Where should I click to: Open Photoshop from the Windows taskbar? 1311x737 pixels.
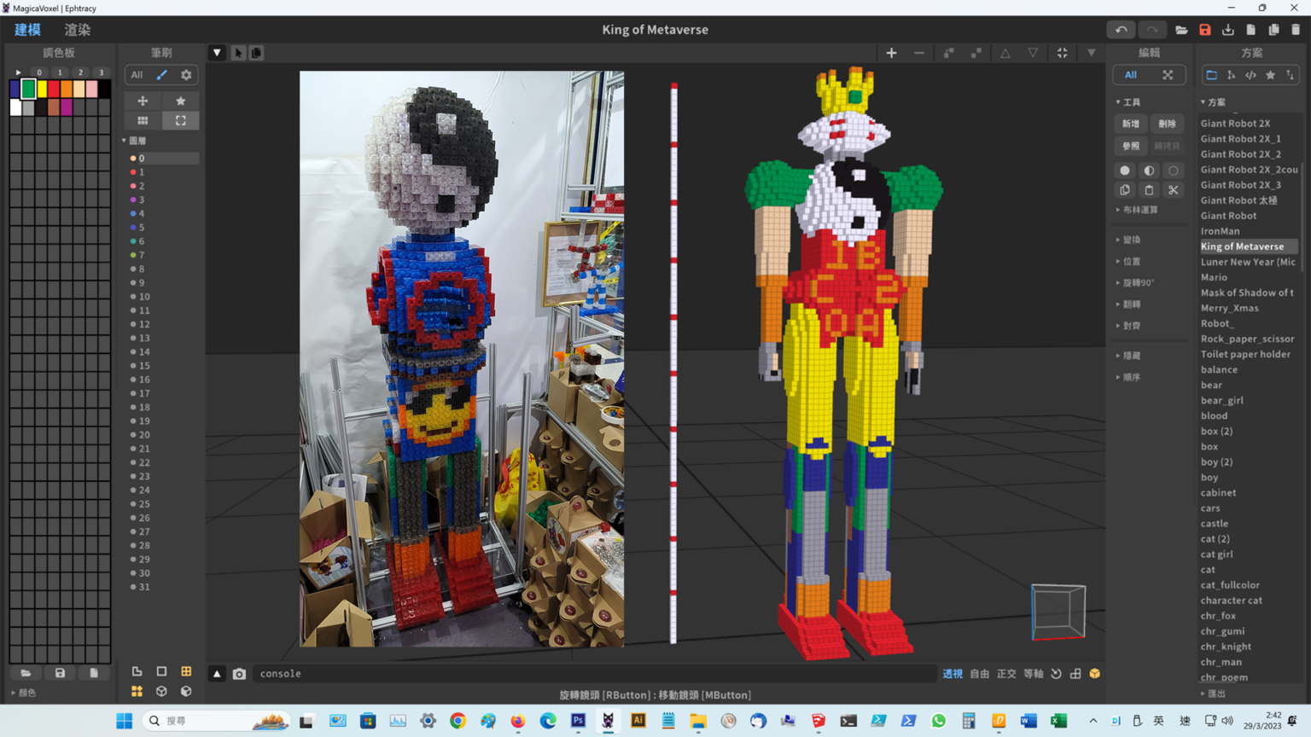pos(578,721)
